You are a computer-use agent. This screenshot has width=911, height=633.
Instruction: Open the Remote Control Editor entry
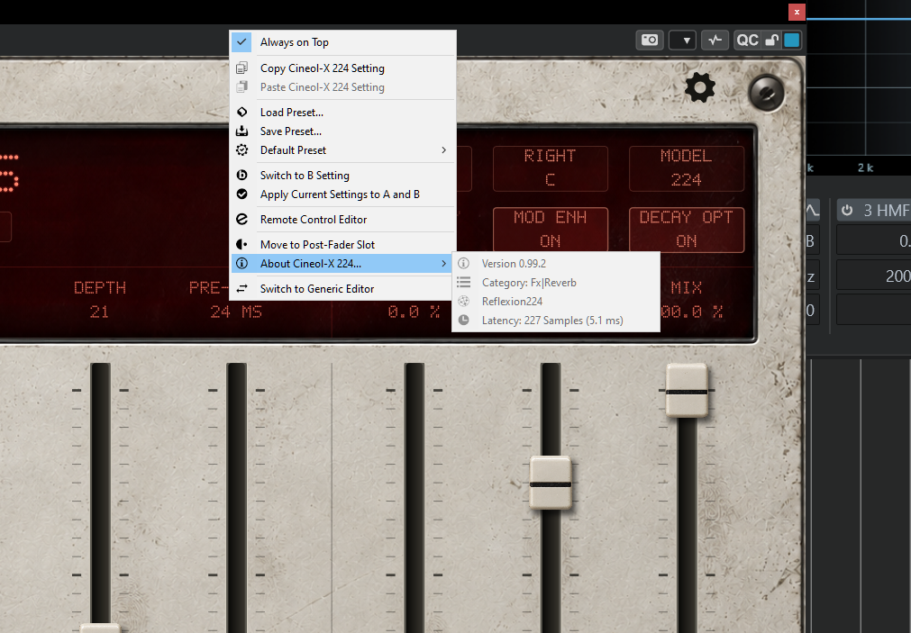point(342,220)
